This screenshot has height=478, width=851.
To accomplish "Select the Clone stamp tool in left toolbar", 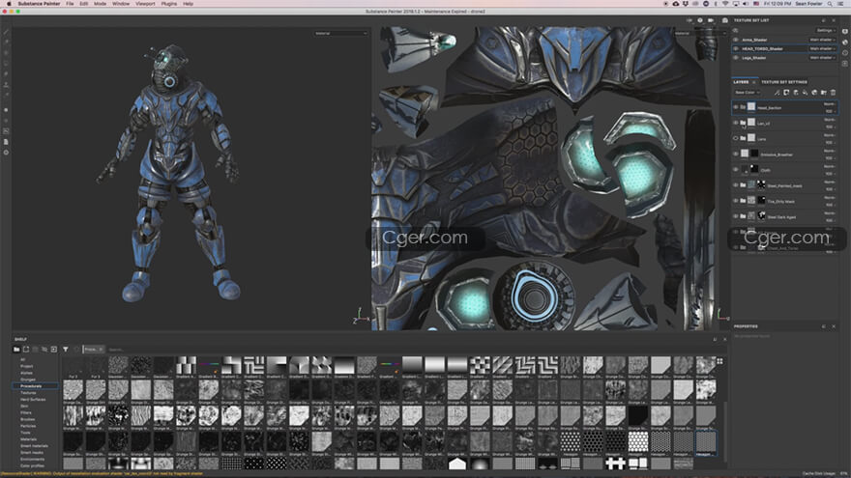I will (x=6, y=85).
